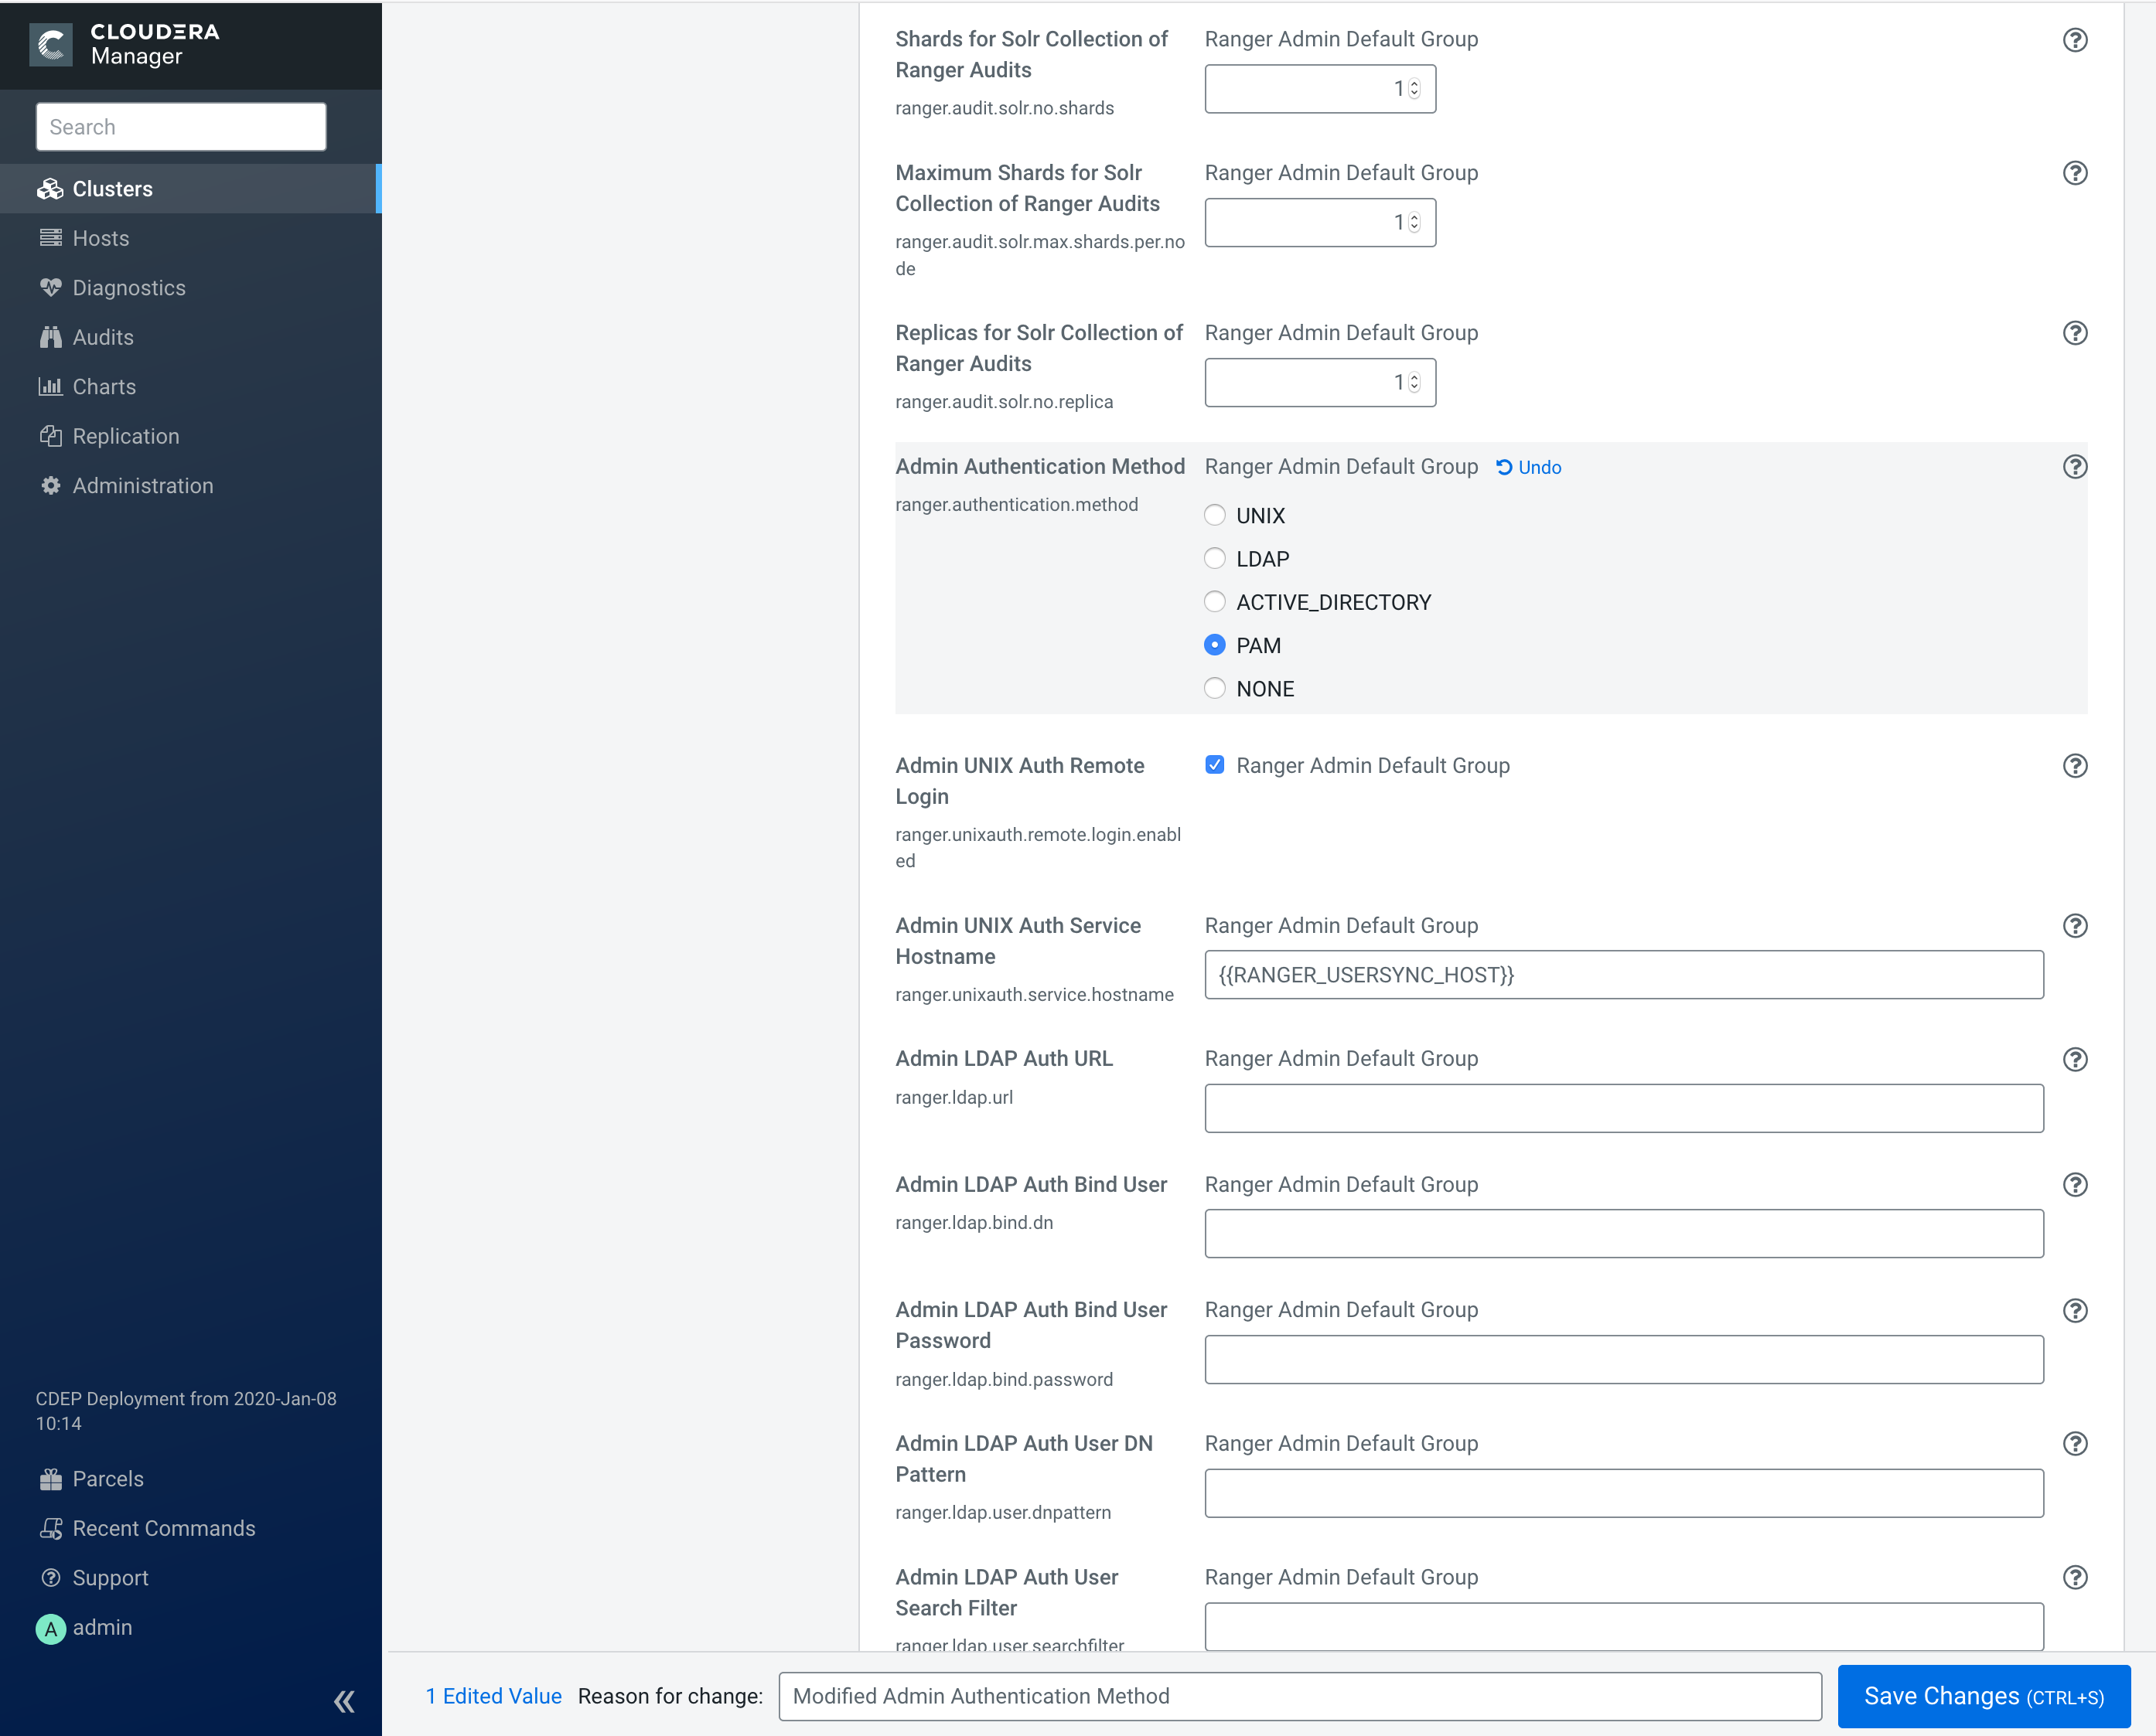The image size is (2156, 1736).
Task: Click the admin user avatar icon
Action: tap(50, 1629)
